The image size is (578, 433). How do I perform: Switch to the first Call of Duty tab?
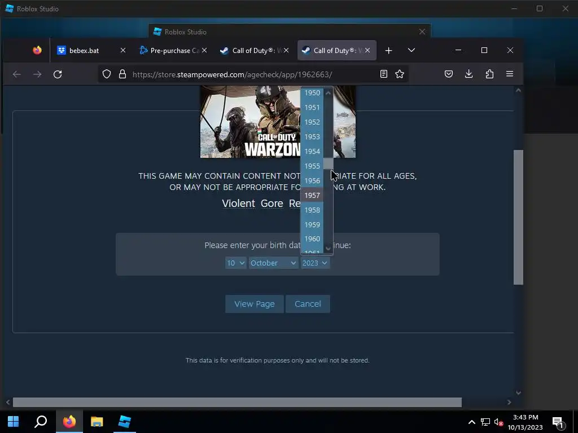[255, 50]
